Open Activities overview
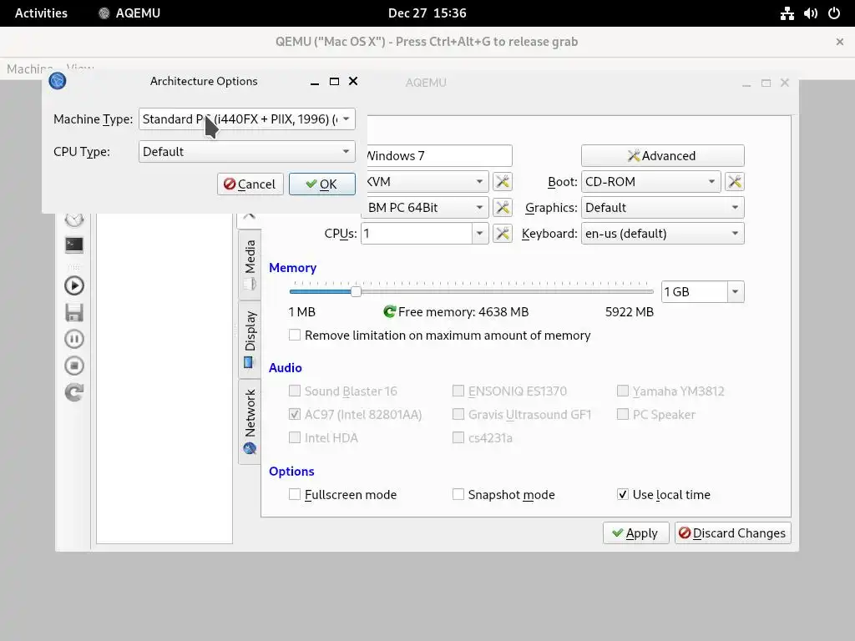 (41, 13)
